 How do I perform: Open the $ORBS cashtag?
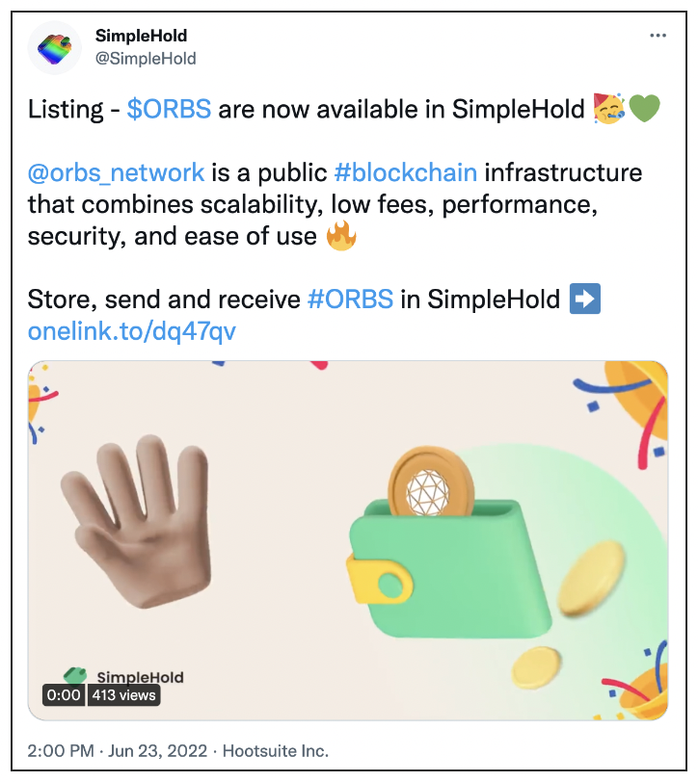pos(169,109)
